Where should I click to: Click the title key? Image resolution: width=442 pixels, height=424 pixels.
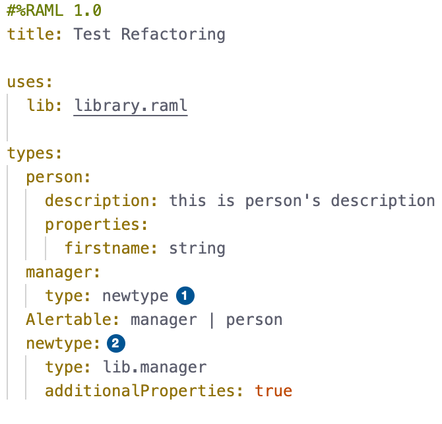click(x=33, y=34)
